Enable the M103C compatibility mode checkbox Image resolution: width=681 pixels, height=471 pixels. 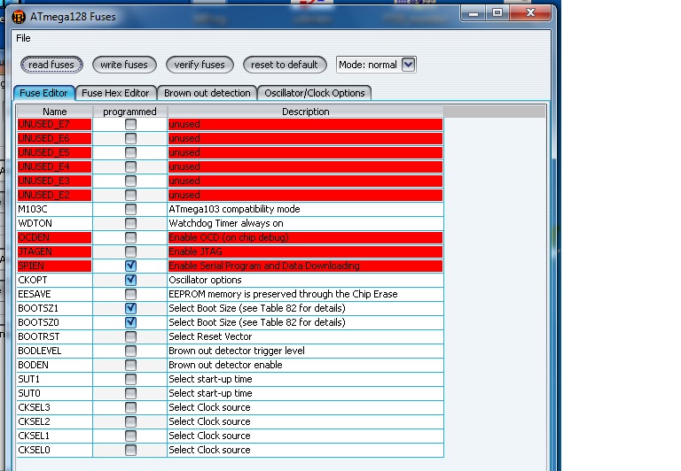(130, 209)
